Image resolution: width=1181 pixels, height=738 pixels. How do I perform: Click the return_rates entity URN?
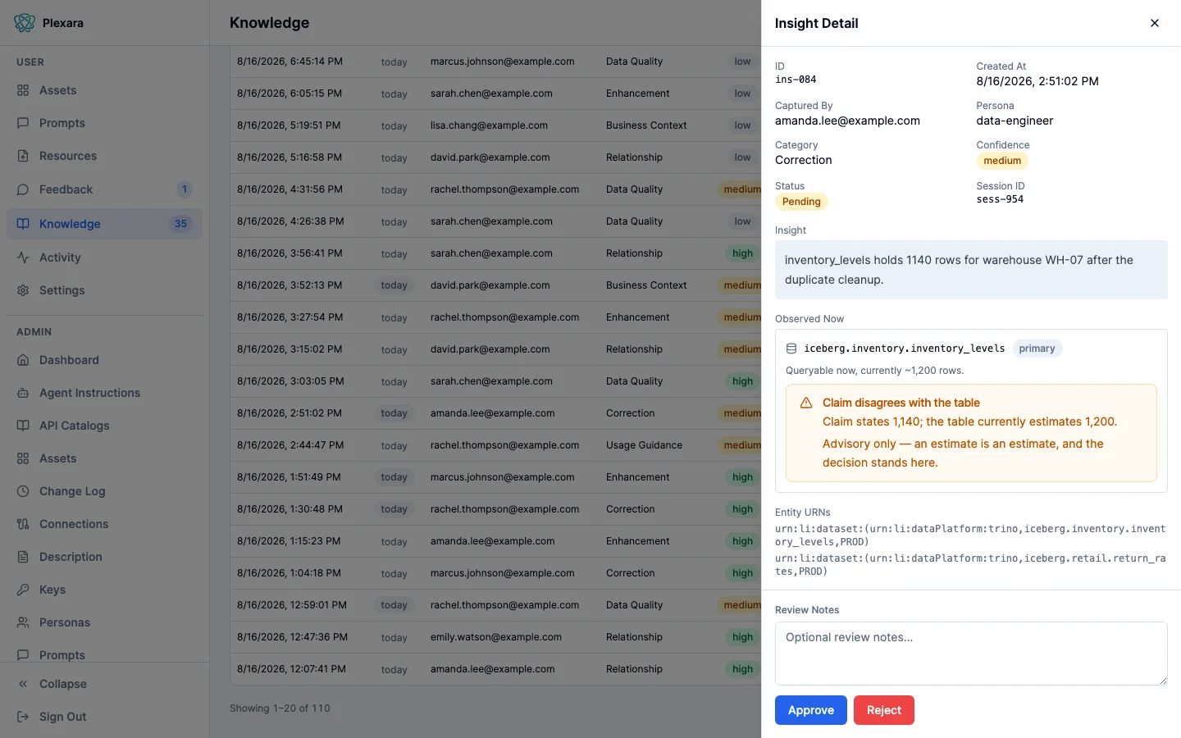[970, 565]
